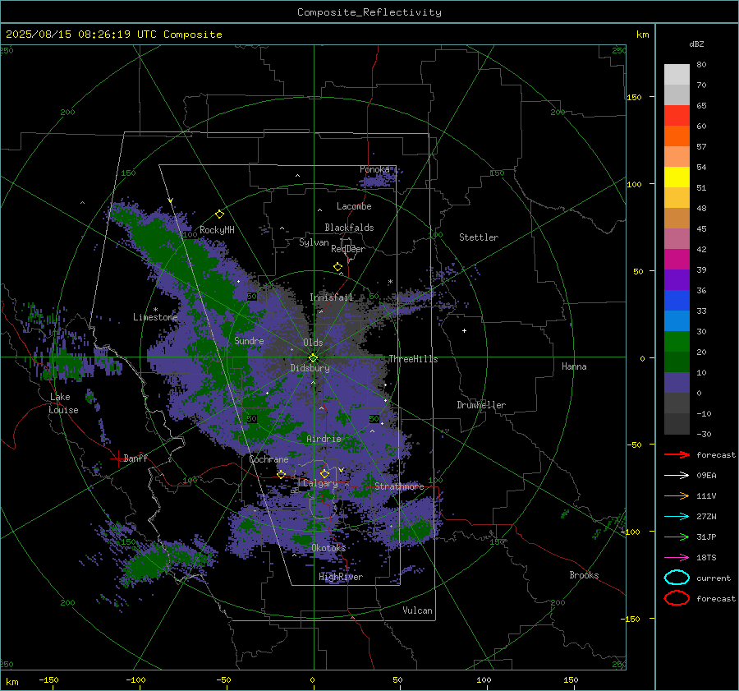Click the red cross marker at Banff

point(117,458)
